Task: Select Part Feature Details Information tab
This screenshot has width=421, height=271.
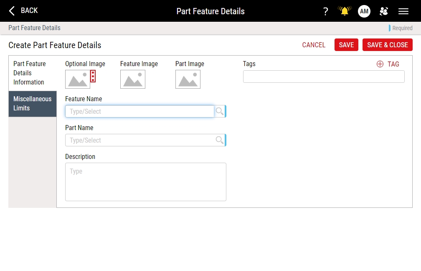Action: click(x=33, y=73)
